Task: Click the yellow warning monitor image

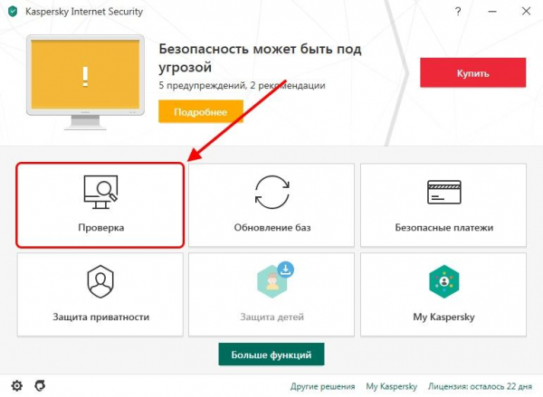Action: pyautogui.click(x=86, y=82)
